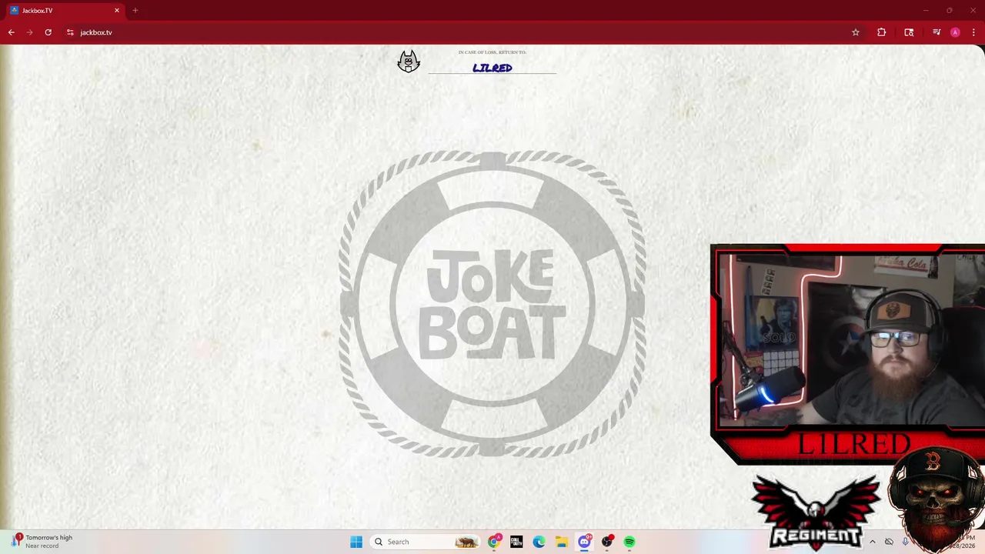Open the browser side-panel search icon
Image resolution: width=985 pixels, height=554 pixels.
point(909,32)
